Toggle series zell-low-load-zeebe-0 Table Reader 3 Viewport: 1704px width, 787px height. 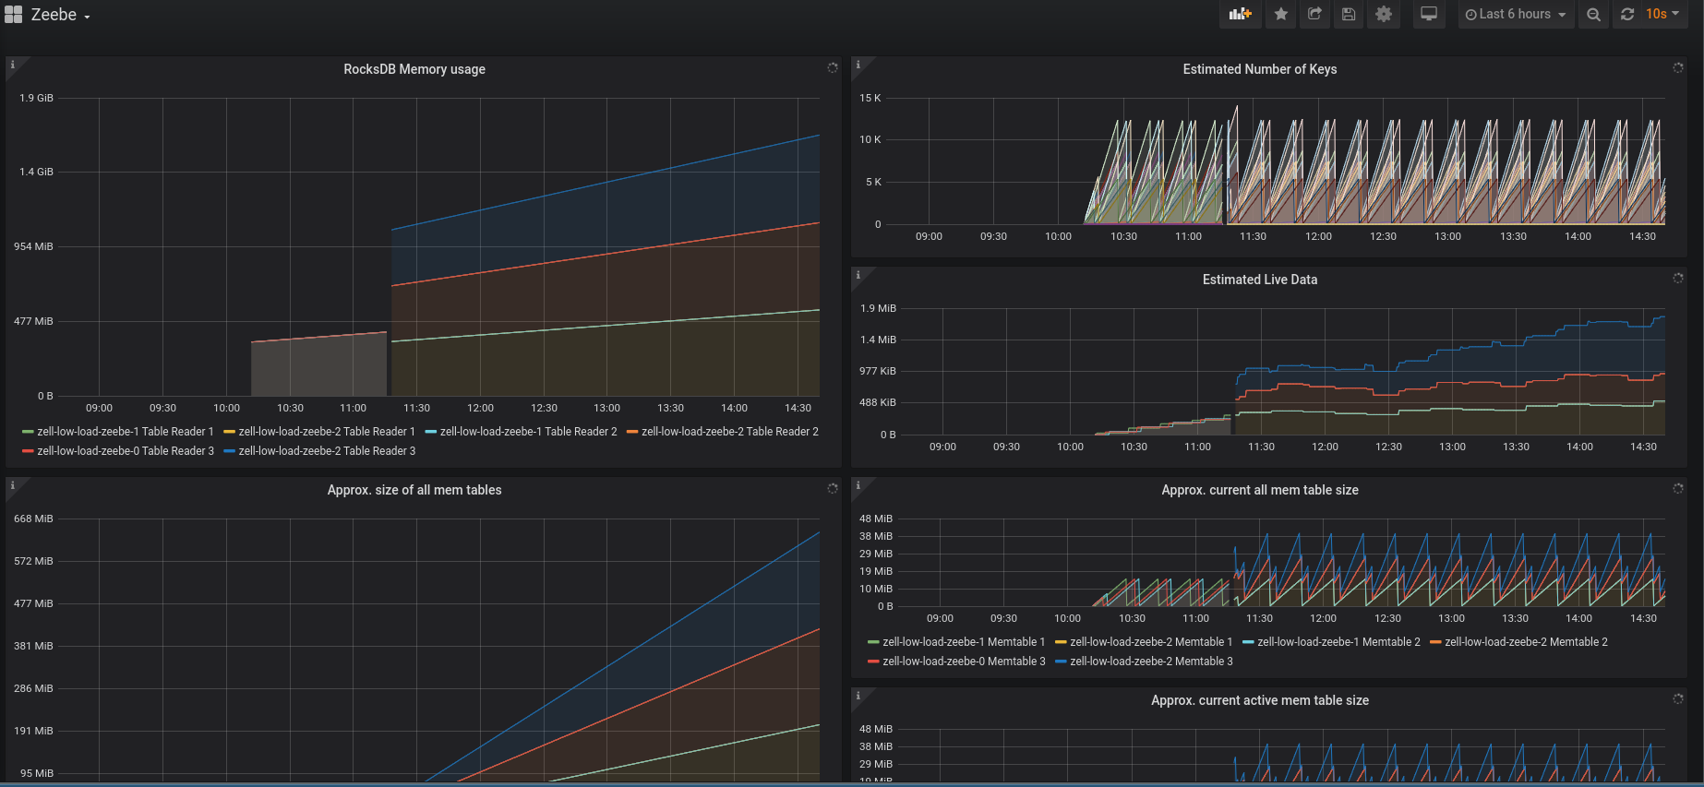(x=126, y=451)
